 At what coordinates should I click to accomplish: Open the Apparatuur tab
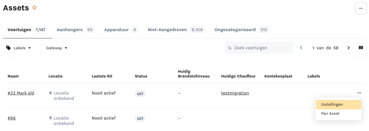[x=121, y=30]
